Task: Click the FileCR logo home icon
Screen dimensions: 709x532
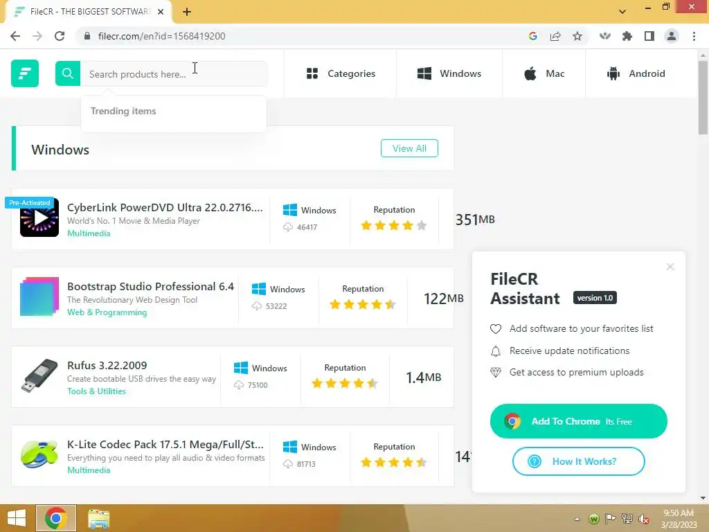Action: 25,73
